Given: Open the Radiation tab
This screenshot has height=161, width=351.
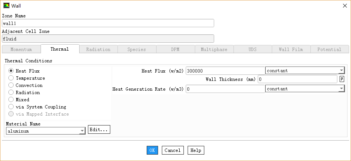Looking at the screenshot, I should click(x=98, y=50).
